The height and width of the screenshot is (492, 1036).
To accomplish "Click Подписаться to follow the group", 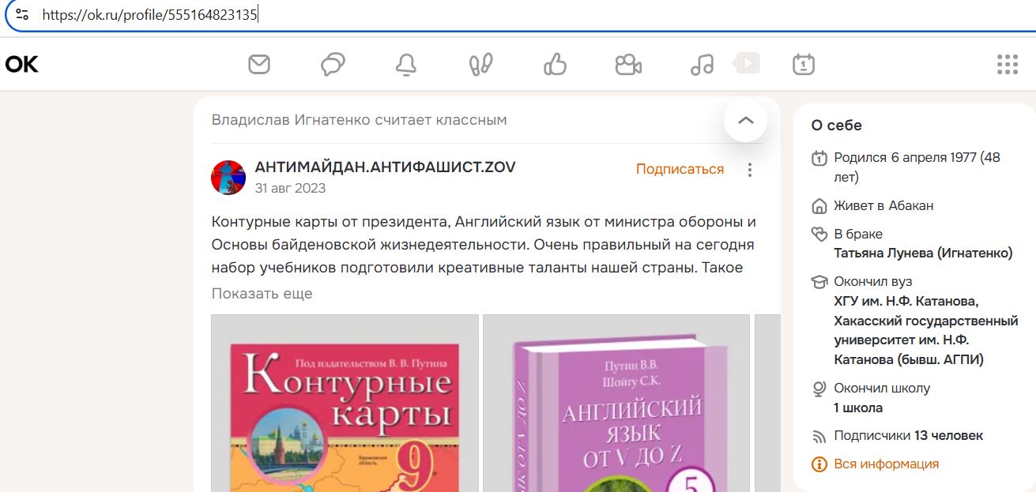I will tap(680, 169).
